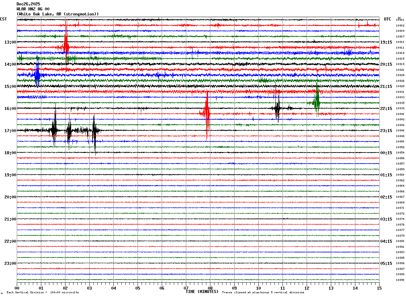Select the 20:00 CST row label
The image size is (406, 297).
pos(10,197)
